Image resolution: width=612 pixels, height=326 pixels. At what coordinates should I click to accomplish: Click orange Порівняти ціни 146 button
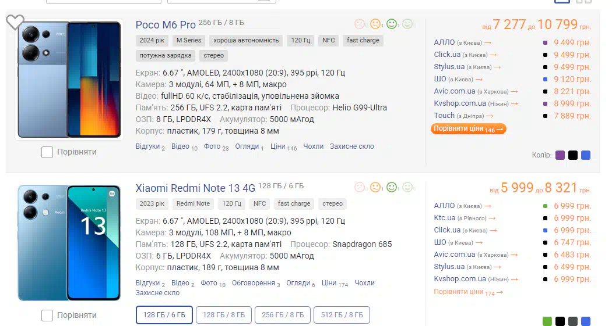tap(469, 129)
